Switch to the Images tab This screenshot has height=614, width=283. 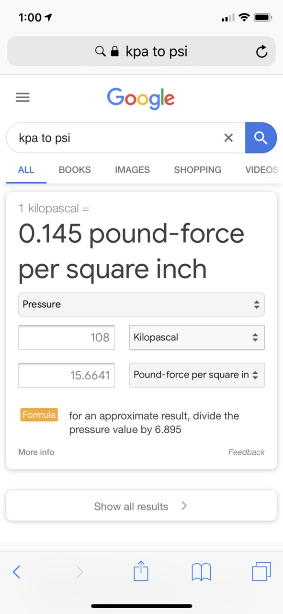[132, 170]
